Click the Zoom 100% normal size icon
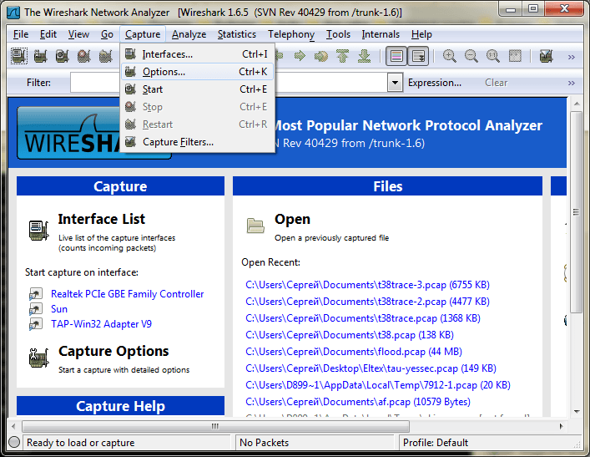Screen dimensions: 590x457 point(492,57)
